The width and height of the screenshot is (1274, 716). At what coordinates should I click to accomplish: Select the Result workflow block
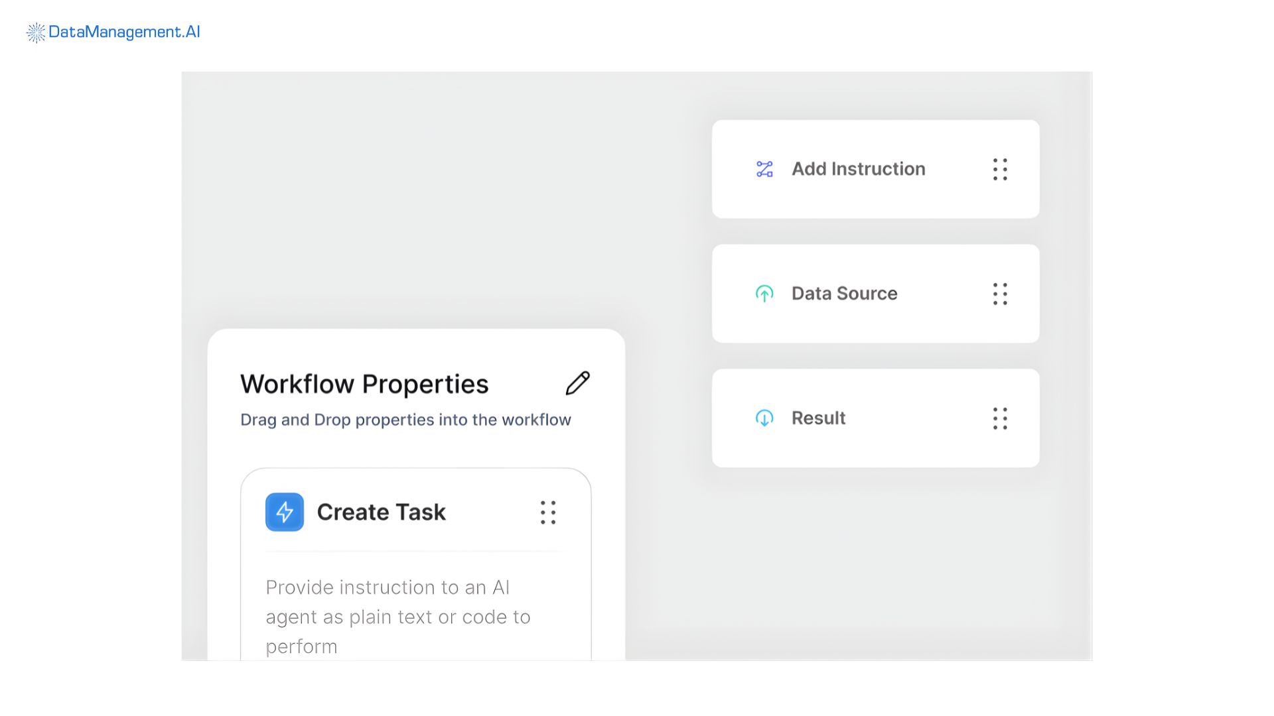pyautogui.click(x=875, y=418)
